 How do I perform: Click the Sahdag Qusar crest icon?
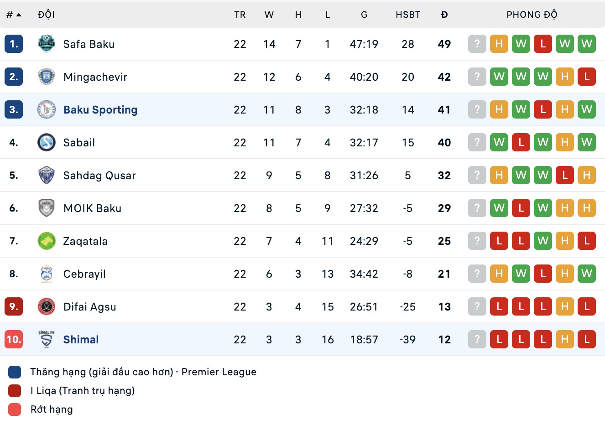pos(46,176)
